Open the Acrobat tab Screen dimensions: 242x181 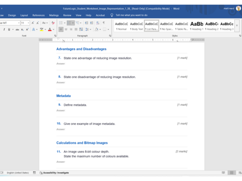coord(100,15)
